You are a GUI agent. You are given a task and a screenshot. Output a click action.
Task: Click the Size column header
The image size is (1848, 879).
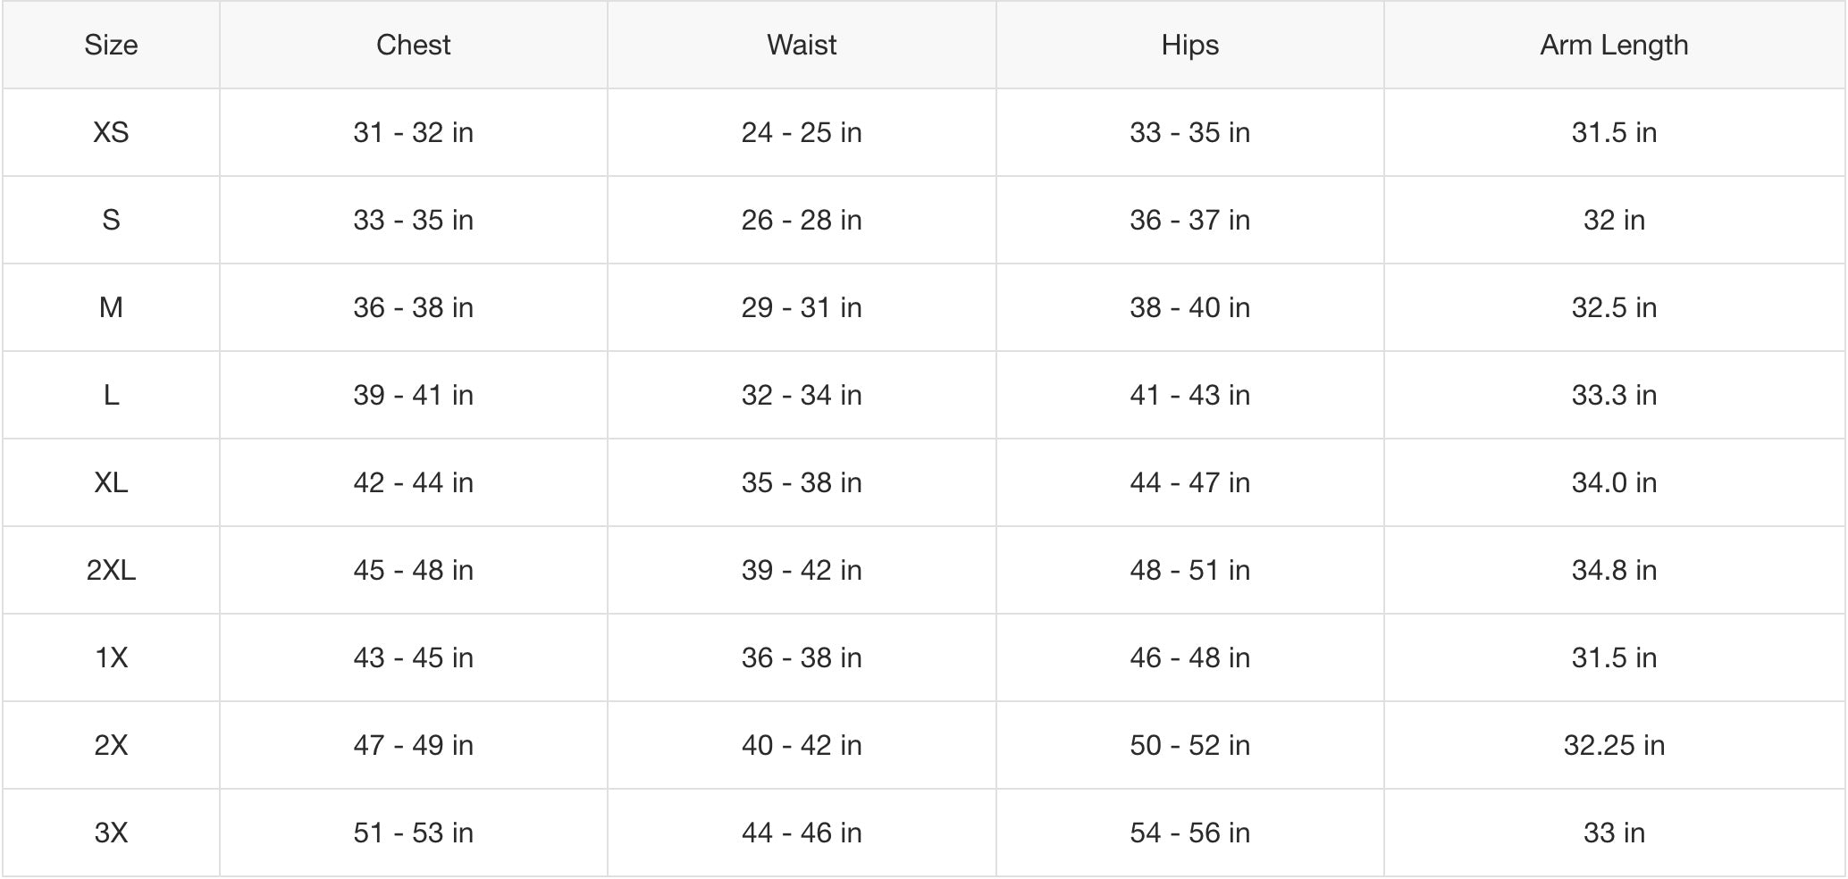pos(111,45)
